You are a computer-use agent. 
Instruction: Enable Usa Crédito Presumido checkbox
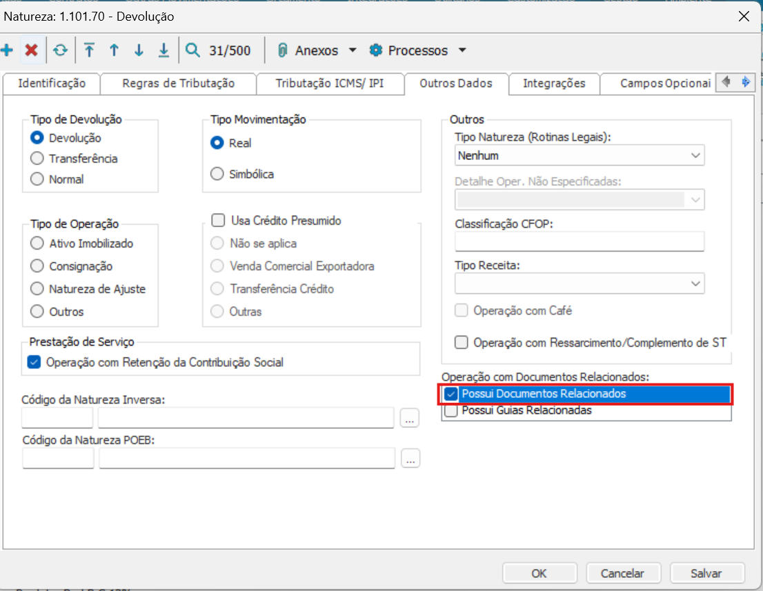(219, 221)
